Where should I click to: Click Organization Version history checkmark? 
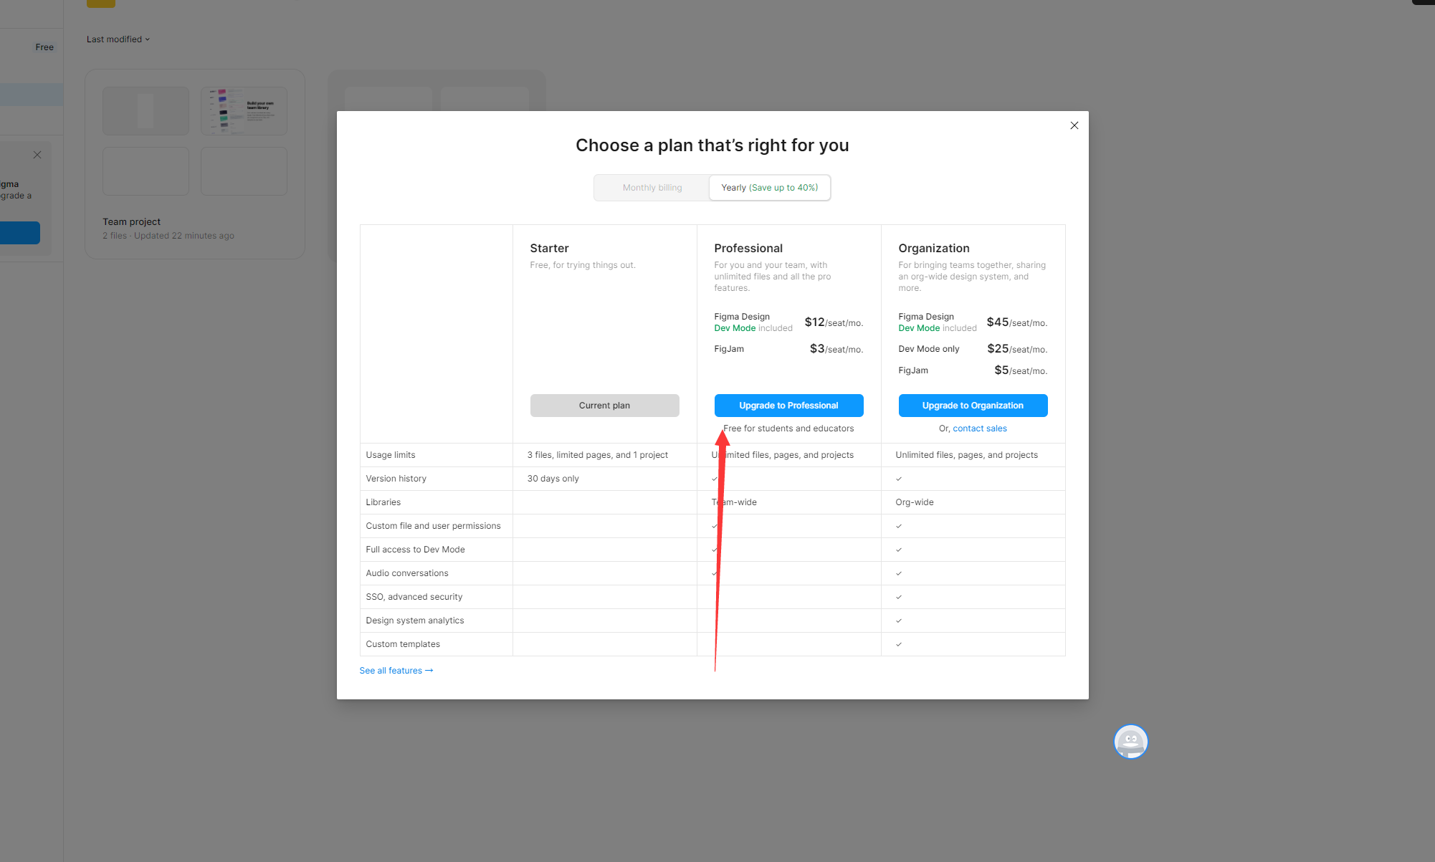pyautogui.click(x=898, y=479)
